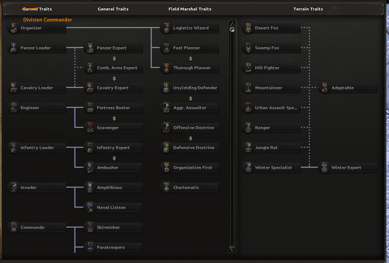Viewport: 389px width, 263px height.
Task: Select the Commando medal icon
Action: click(14, 227)
